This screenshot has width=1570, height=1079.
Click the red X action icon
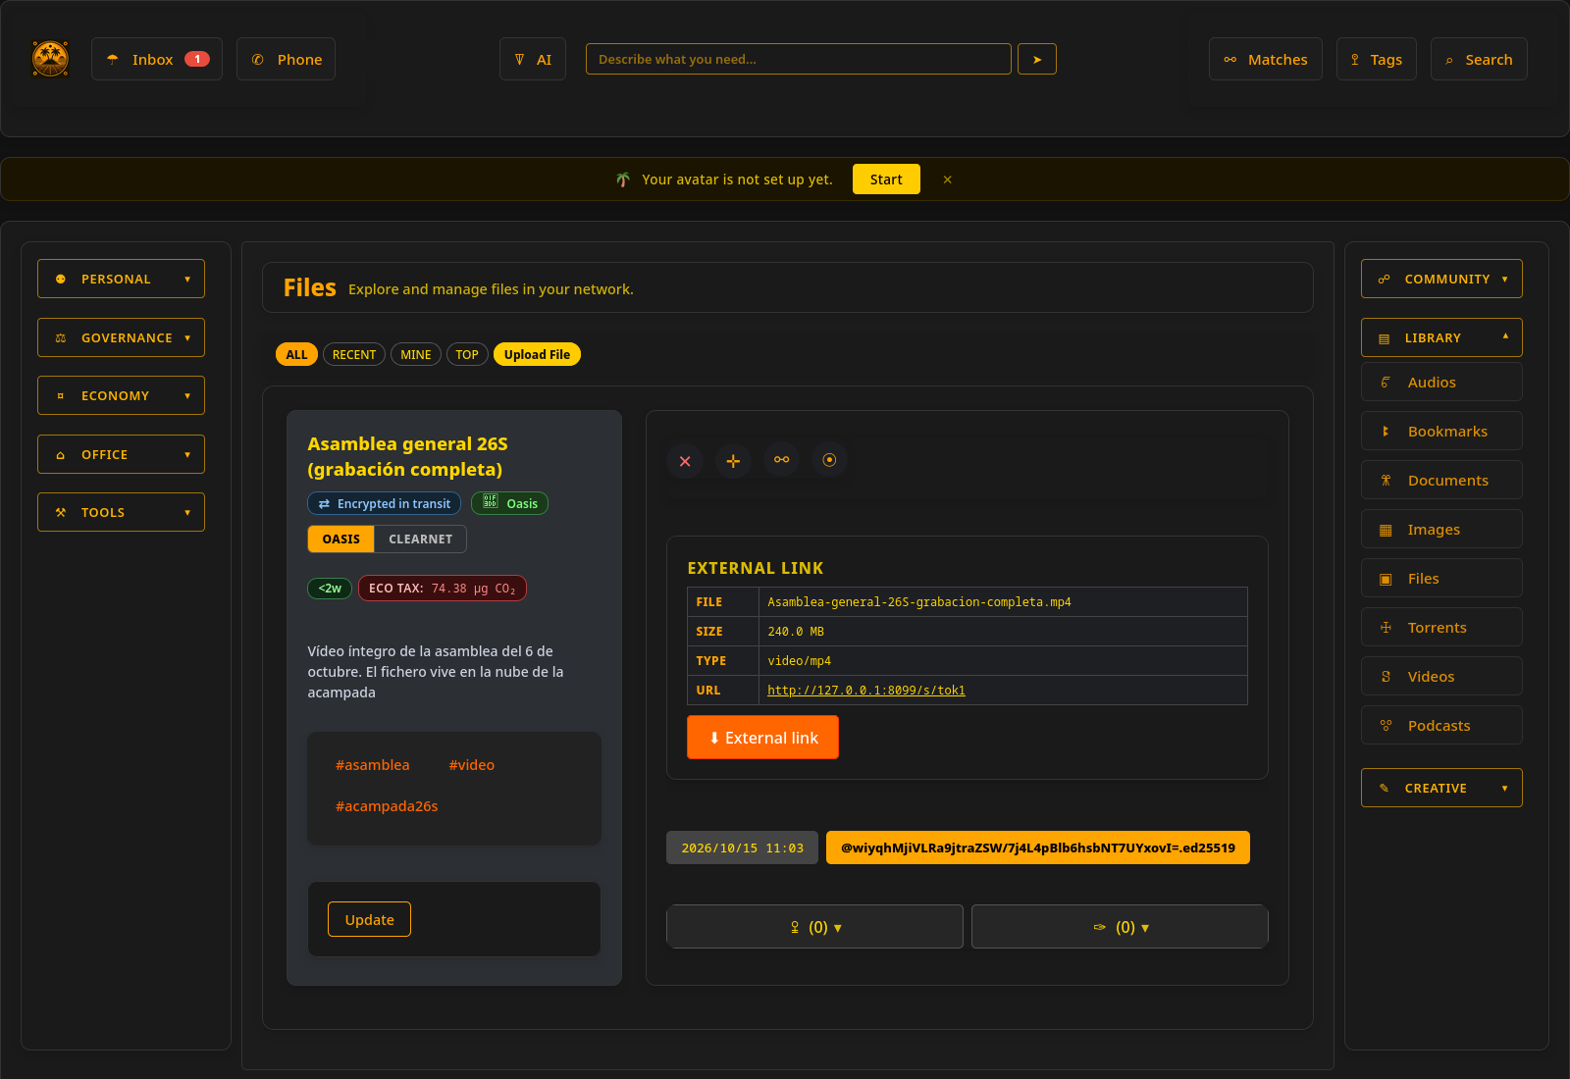685,460
